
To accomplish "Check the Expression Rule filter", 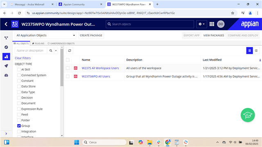I will (x=19, y=109).
